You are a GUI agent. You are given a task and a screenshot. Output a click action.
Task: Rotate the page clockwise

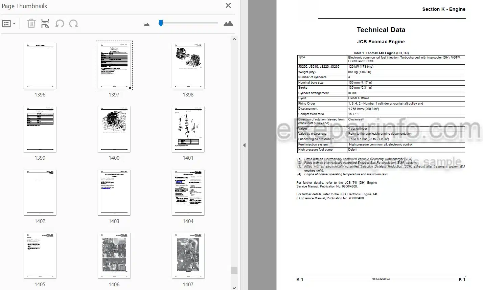tap(73, 24)
